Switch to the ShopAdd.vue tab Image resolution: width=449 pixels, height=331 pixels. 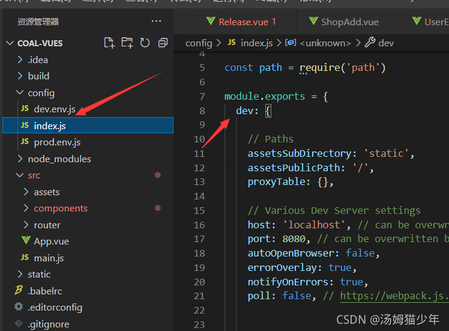coord(349,22)
